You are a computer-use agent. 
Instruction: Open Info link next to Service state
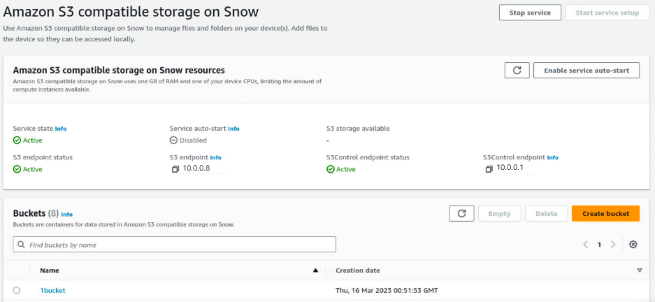[x=61, y=129]
